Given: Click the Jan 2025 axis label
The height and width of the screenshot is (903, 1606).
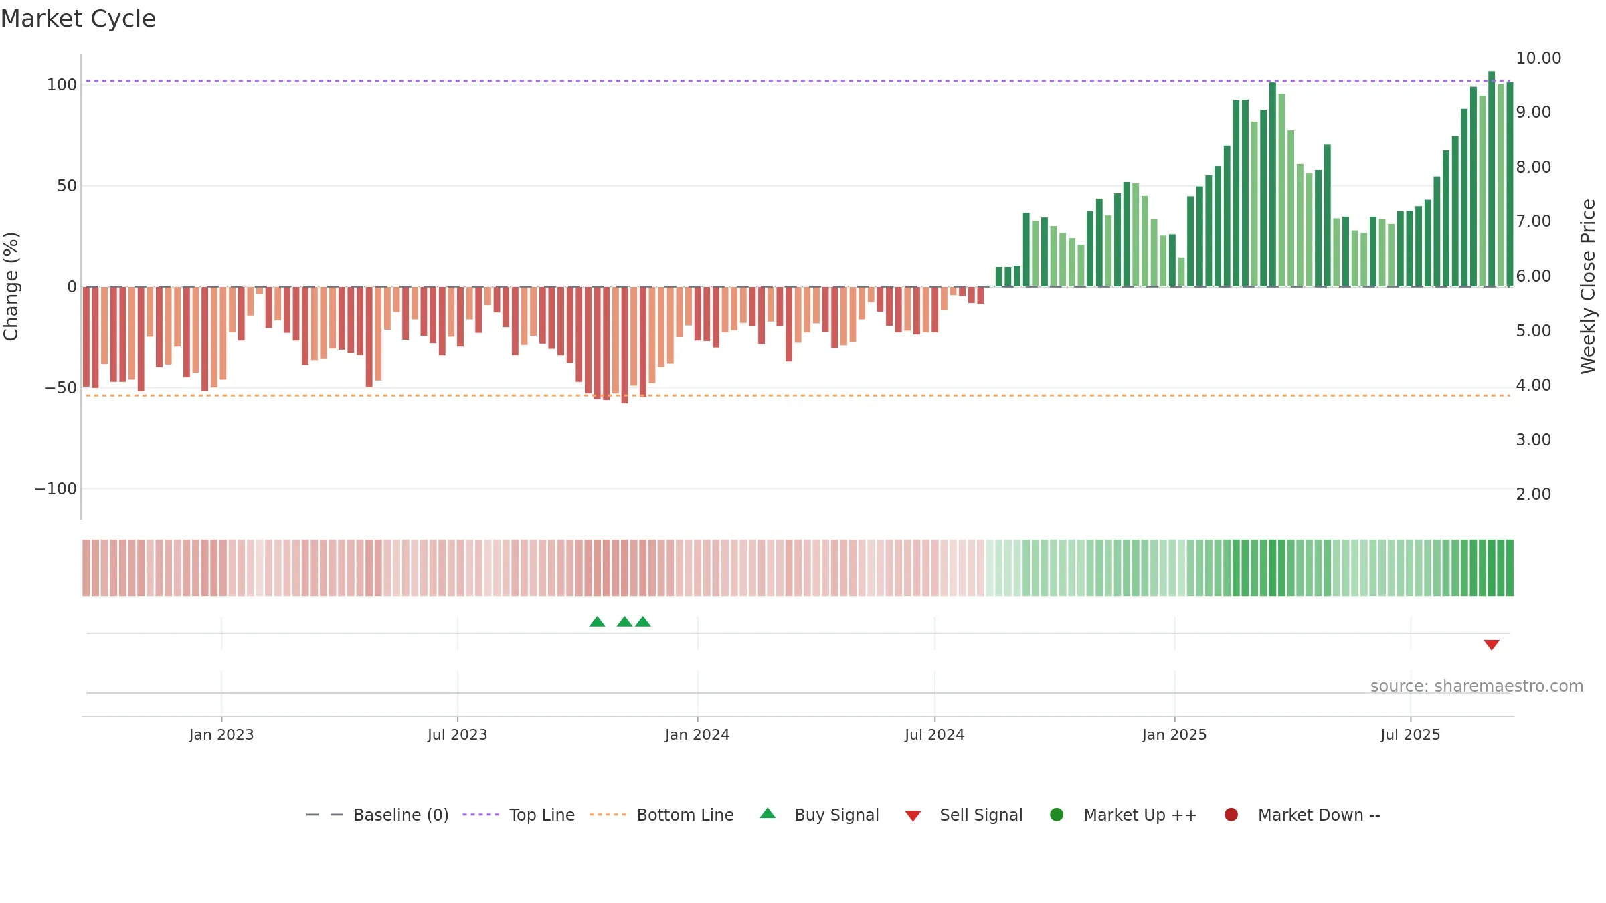Looking at the screenshot, I should point(1174,734).
